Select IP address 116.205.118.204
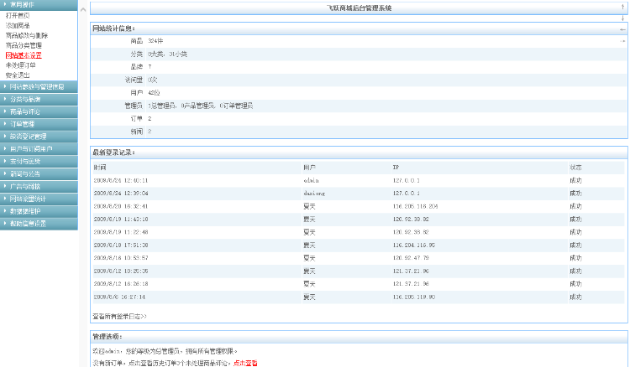 (x=415, y=206)
